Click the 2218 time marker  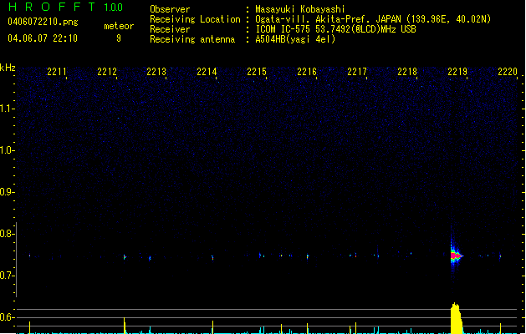[x=407, y=72]
